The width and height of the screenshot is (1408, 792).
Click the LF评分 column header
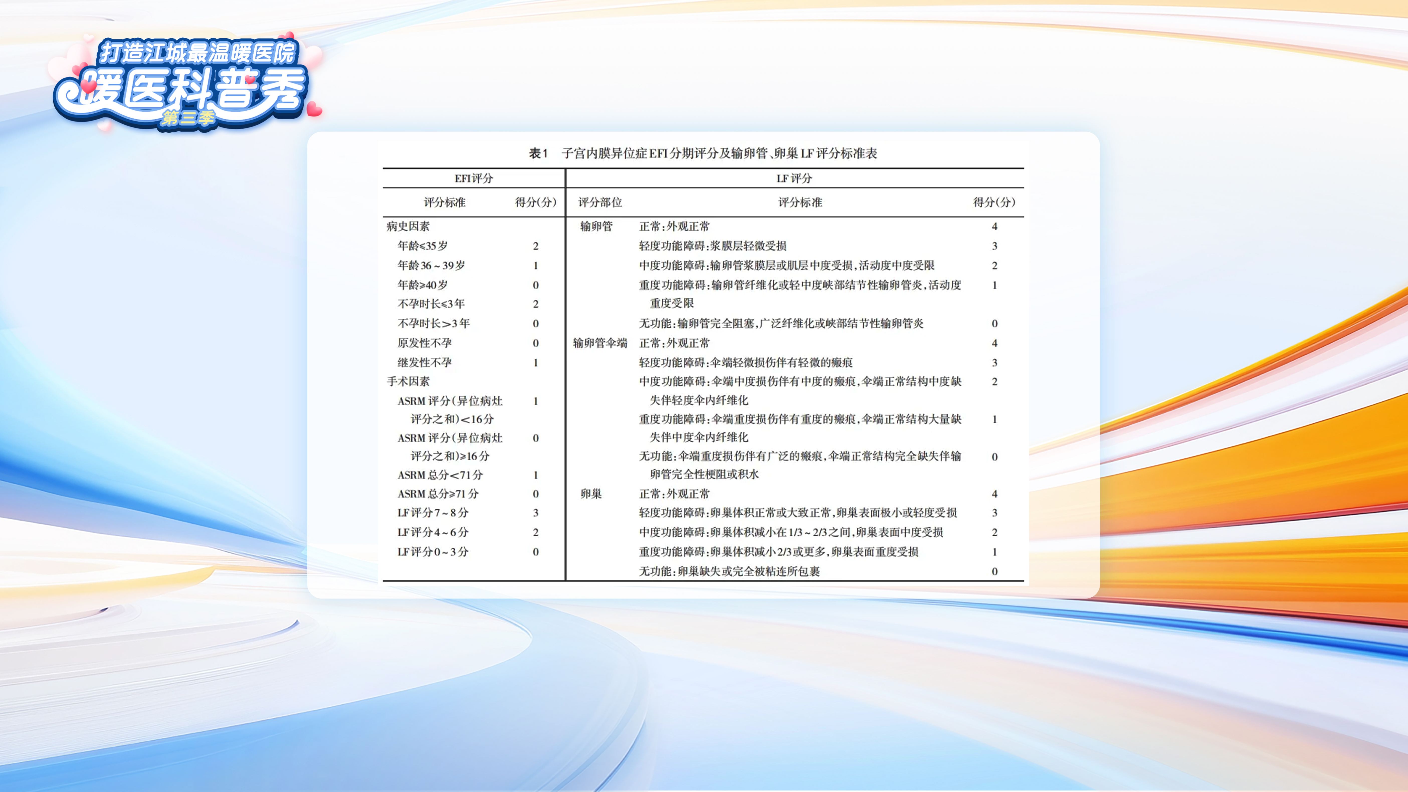coord(794,178)
